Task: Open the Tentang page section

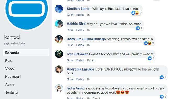Action: [x=12, y=92]
